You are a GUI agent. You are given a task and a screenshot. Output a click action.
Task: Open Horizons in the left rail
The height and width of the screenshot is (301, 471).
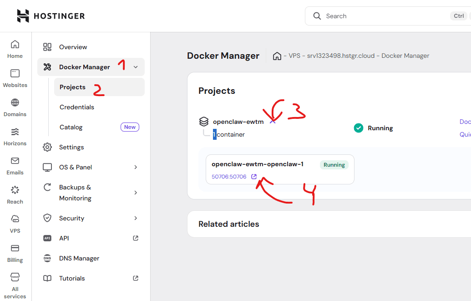(15, 137)
